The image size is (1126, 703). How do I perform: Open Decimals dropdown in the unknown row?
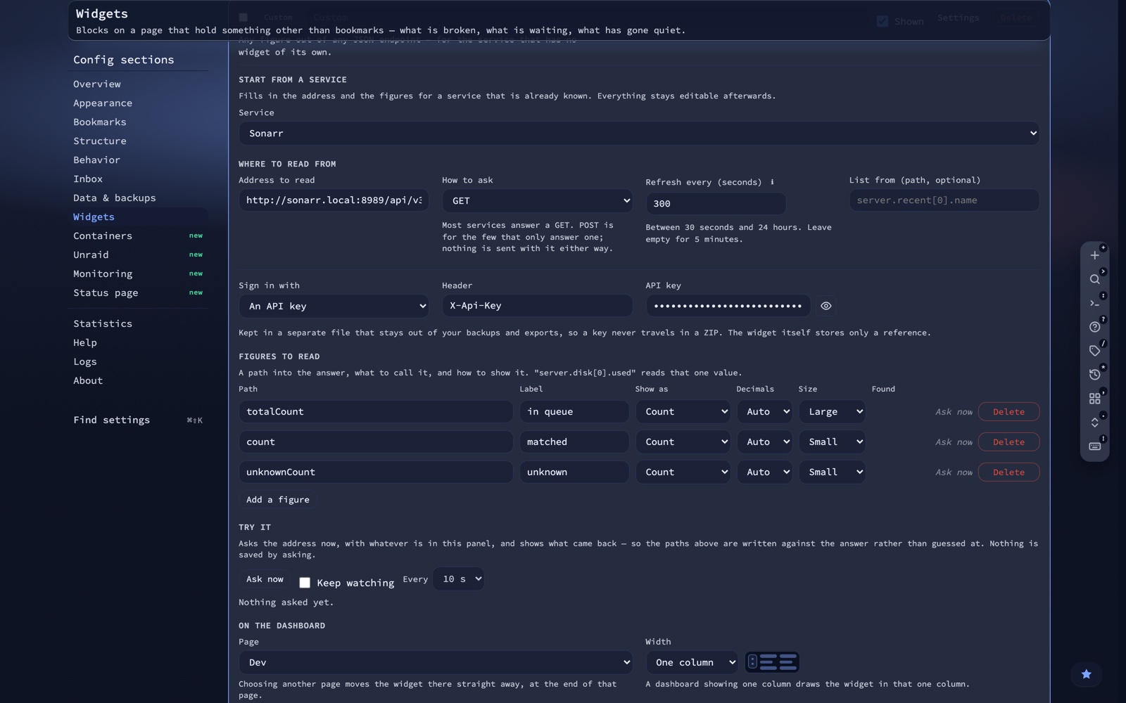pyautogui.click(x=764, y=472)
